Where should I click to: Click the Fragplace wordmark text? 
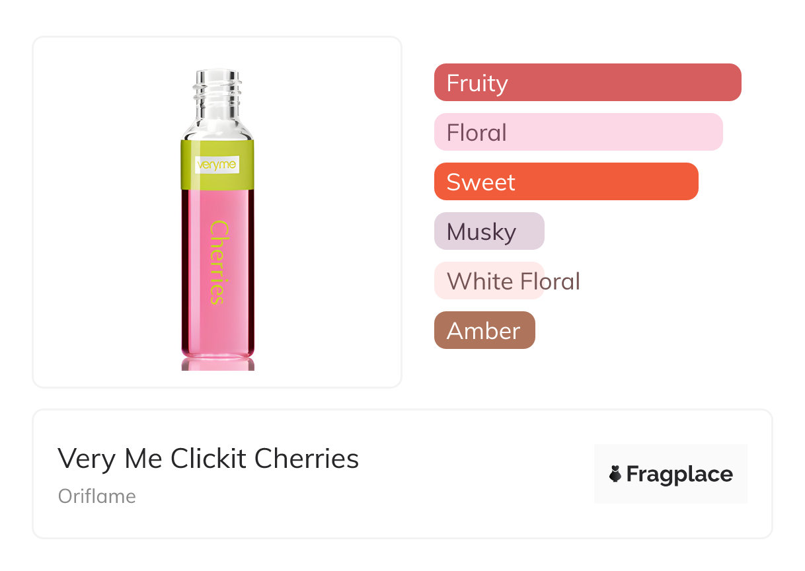pos(679,474)
